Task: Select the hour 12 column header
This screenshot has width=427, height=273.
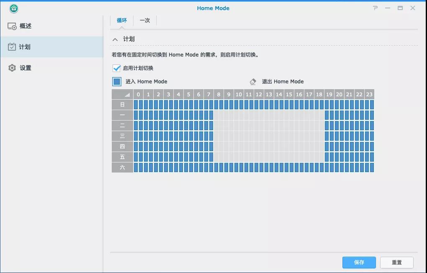Action: point(259,95)
